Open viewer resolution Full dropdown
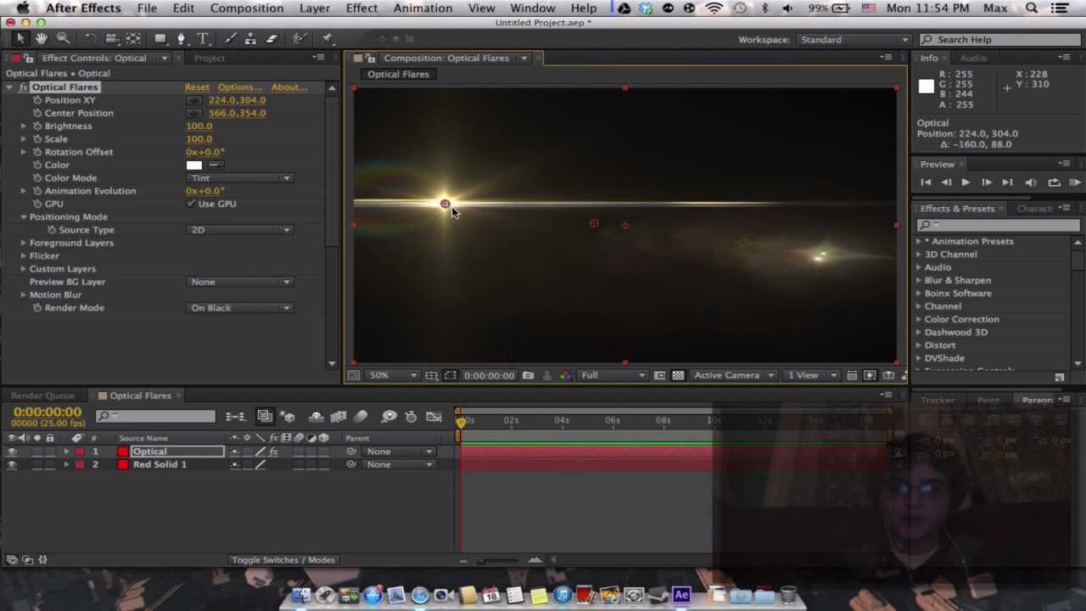The height and width of the screenshot is (611, 1086). (x=613, y=375)
